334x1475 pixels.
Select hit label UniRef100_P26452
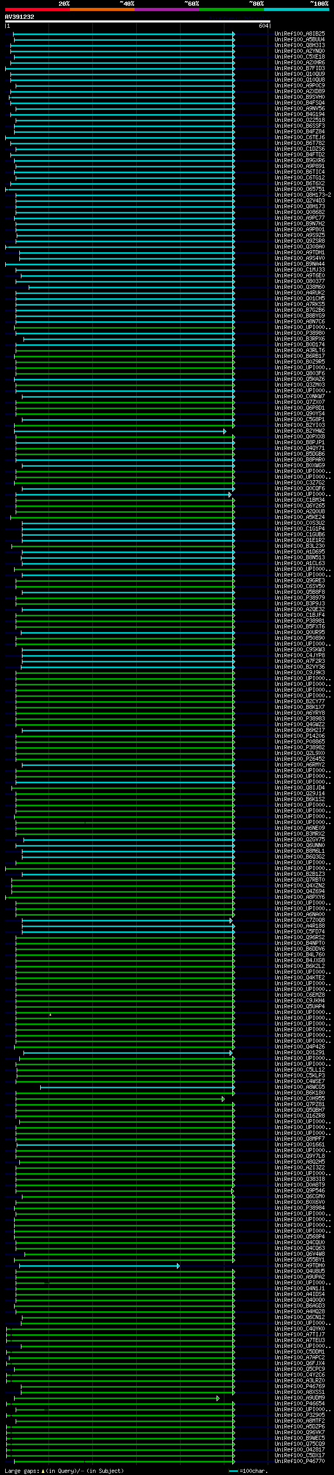click(300, 759)
